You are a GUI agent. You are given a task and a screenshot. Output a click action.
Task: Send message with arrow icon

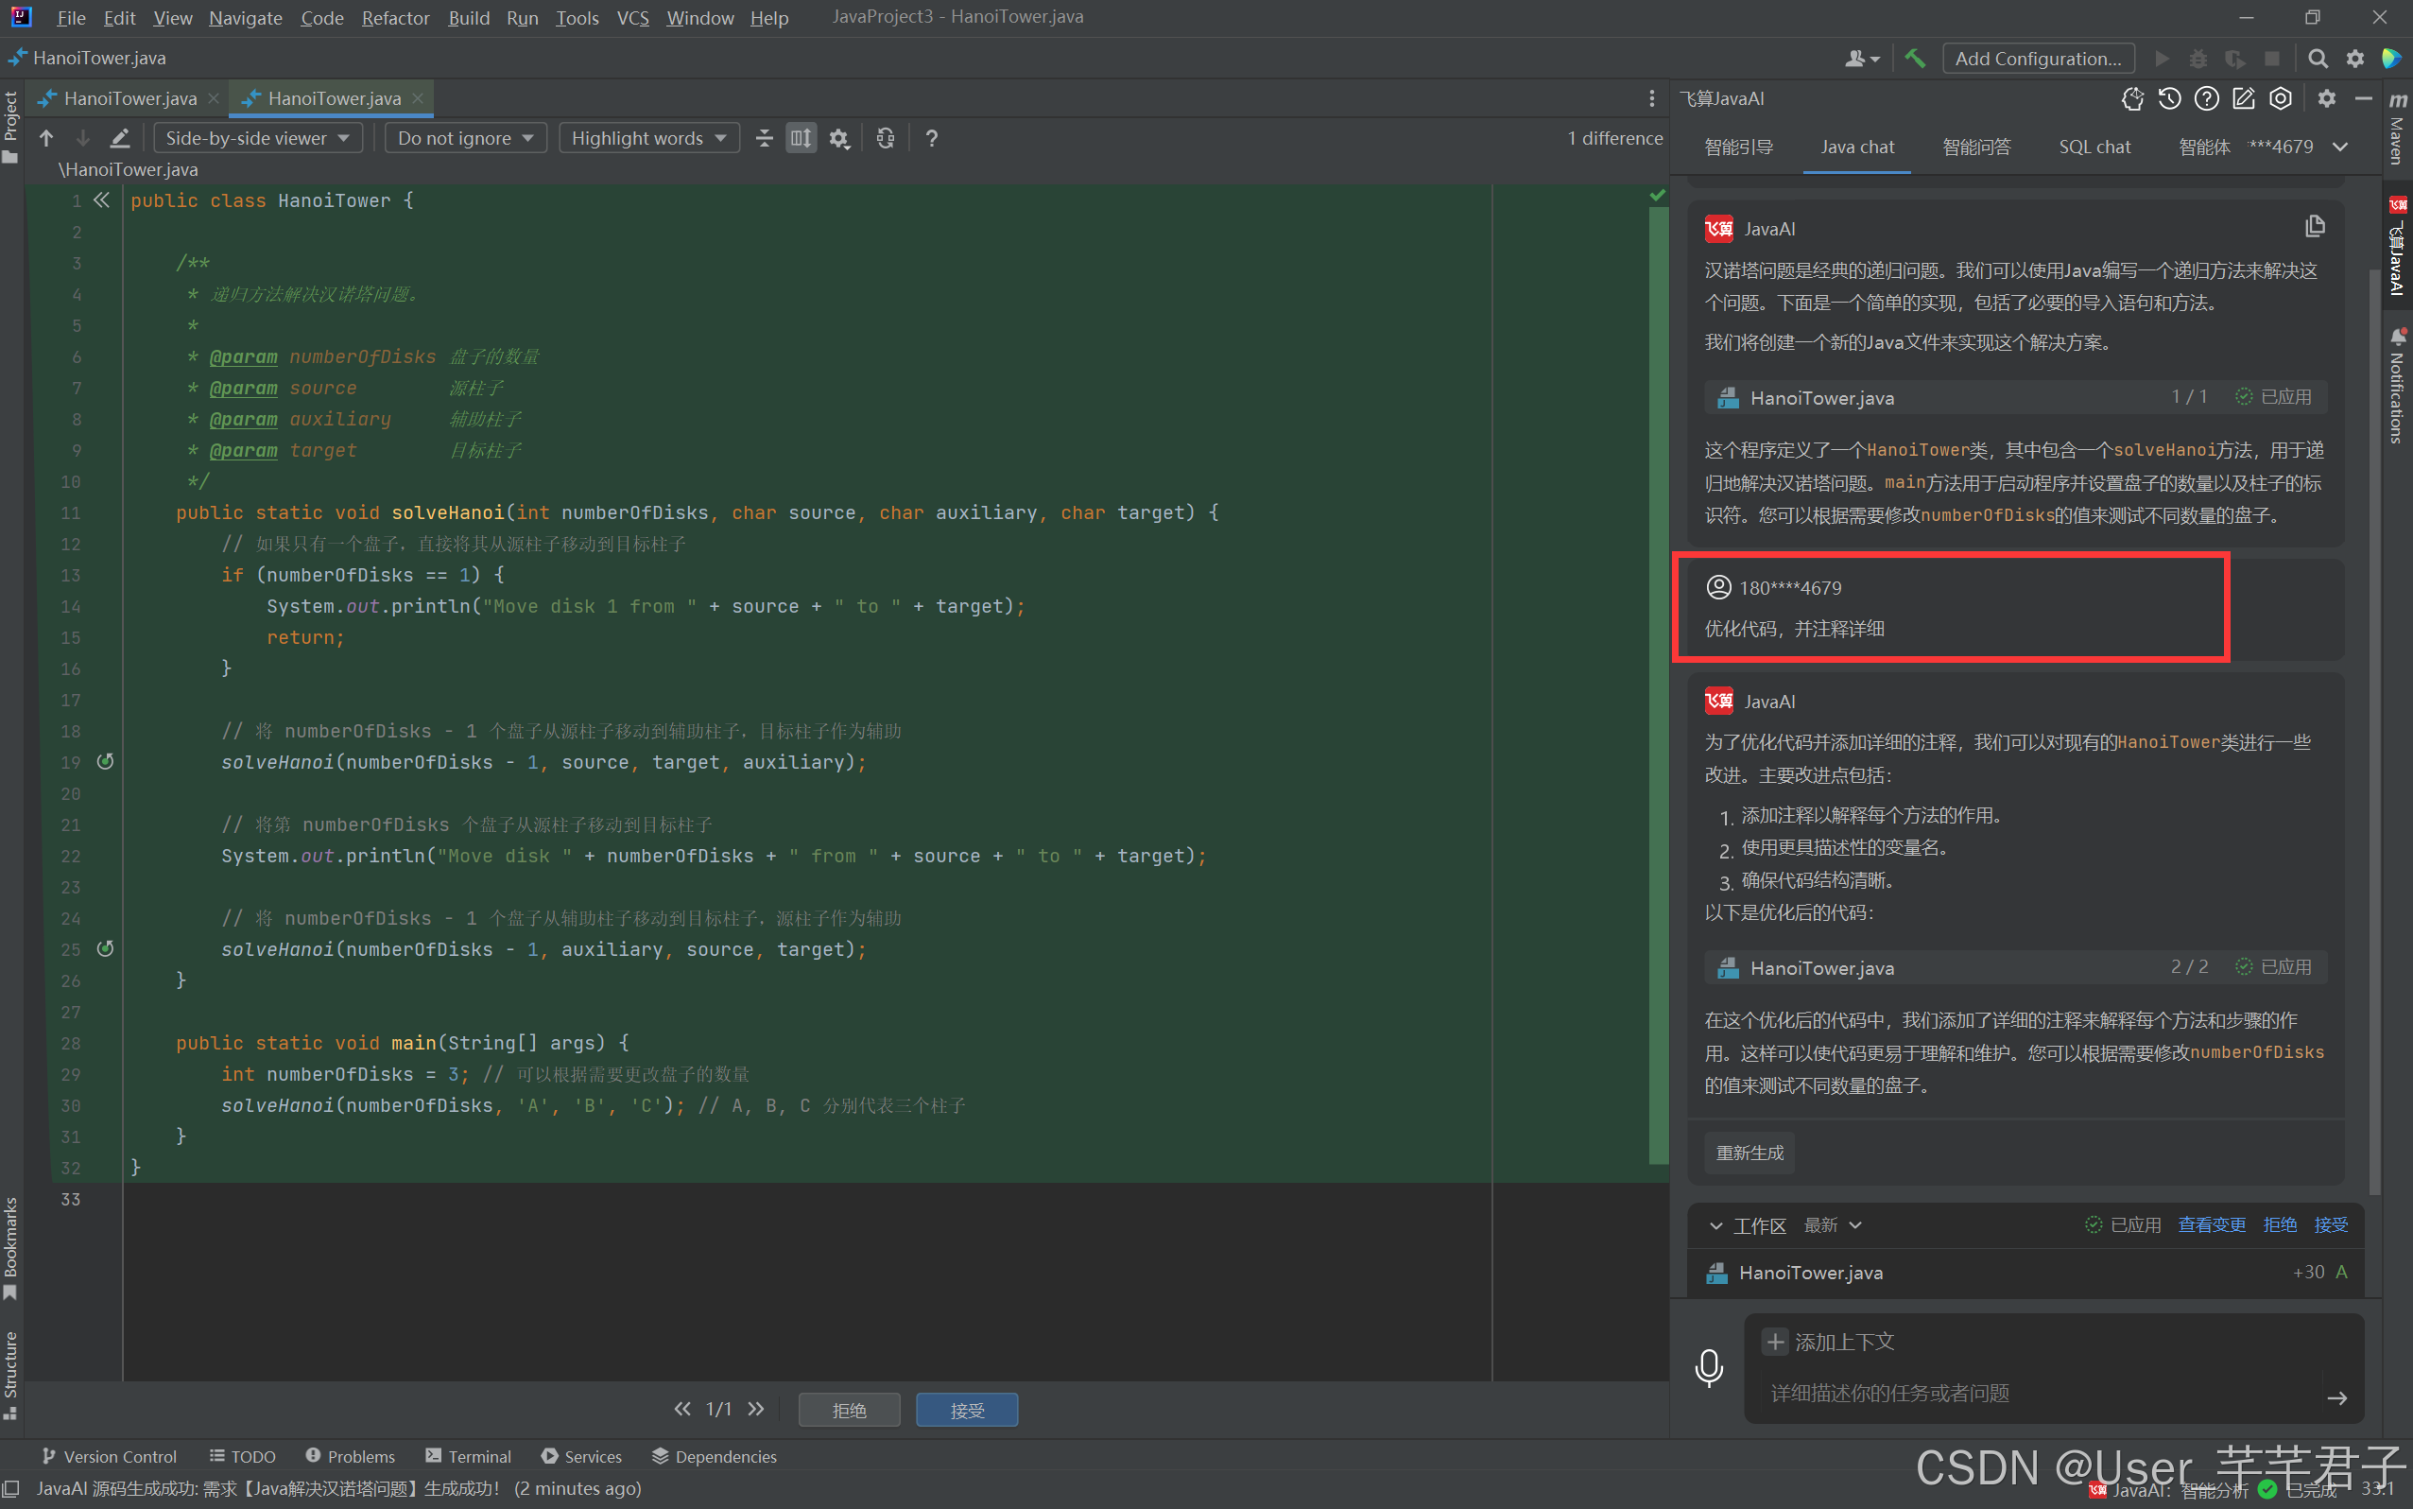point(2336,1398)
